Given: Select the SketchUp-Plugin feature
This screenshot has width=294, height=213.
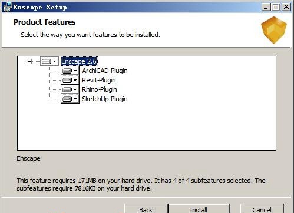Looking at the screenshot, I should click(x=105, y=99).
